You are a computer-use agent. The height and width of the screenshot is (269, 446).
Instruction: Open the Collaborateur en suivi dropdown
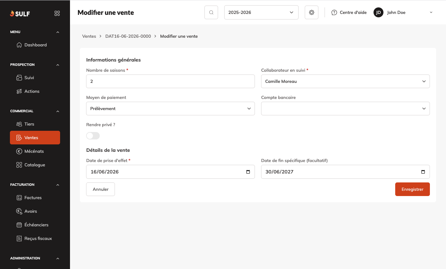pyautogui.click(x=345, y=81)
